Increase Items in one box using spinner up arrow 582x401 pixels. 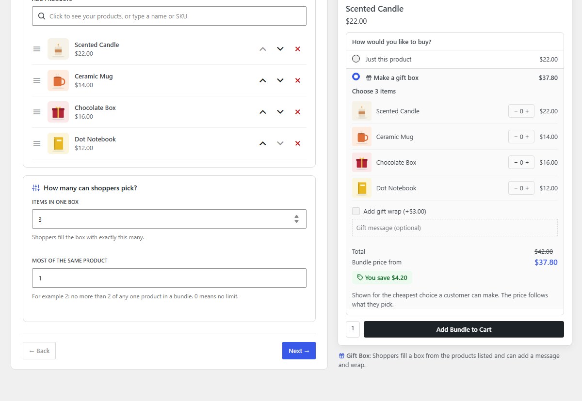pyautogui.click(x=296, y=216)
